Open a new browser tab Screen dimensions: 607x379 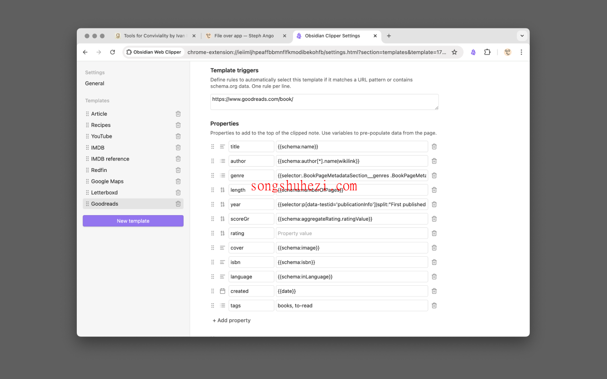tap(389, 36)
